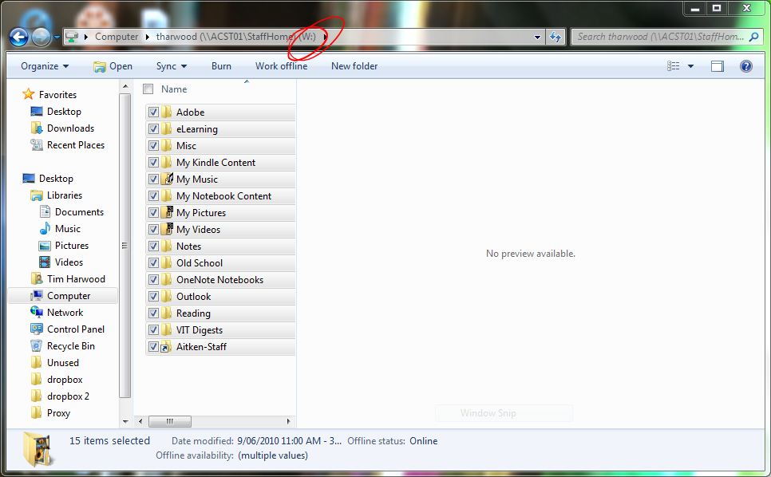Click Work offline in the toolbar
Screen dimensions: 771x477
click(x=281, y=66)
